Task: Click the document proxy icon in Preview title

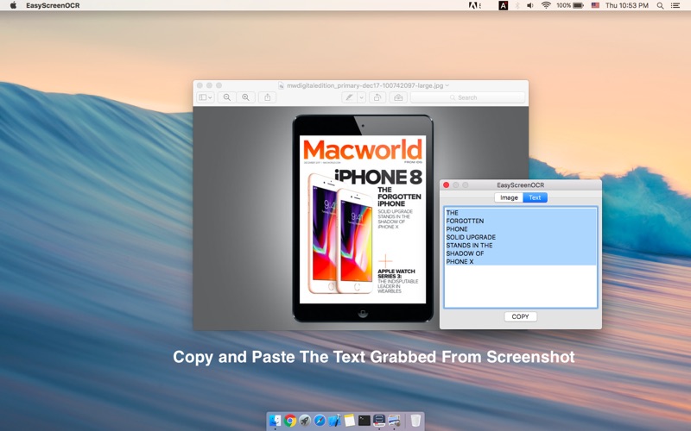Action: coord(282,85)
